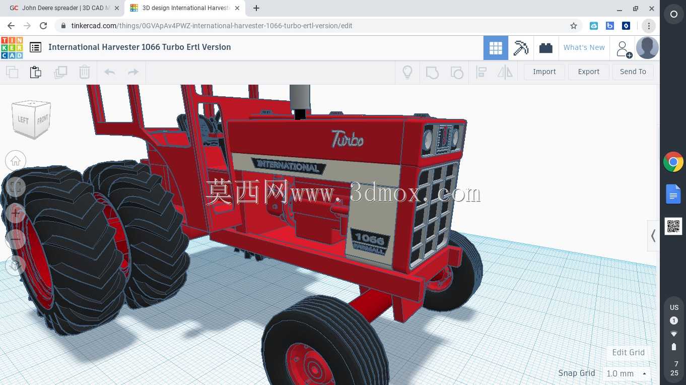The image size is (686, 385).
Task: Click the Undo arrow
Action: click(x=110, y=72)
